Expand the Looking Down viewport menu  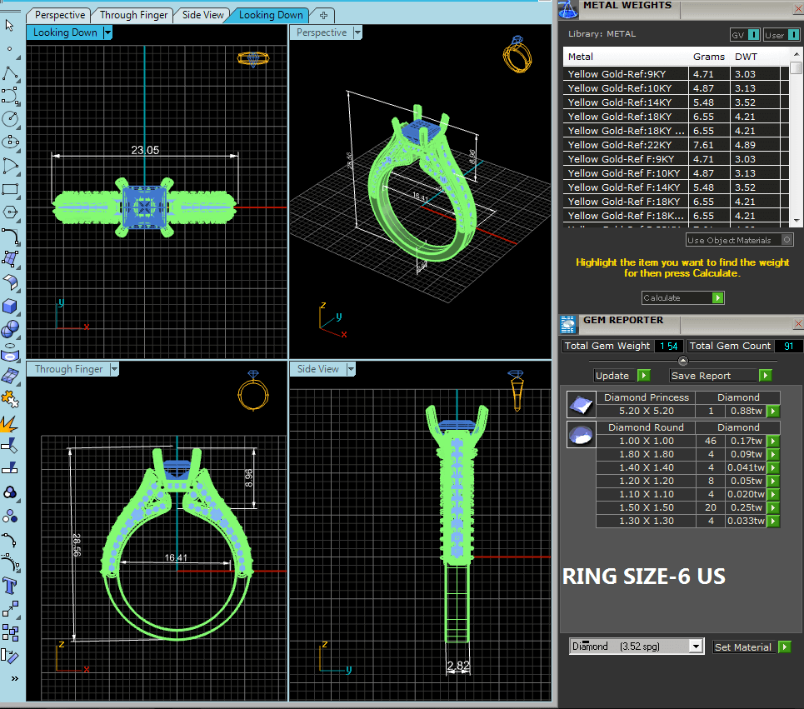click(x=108, y=32)
